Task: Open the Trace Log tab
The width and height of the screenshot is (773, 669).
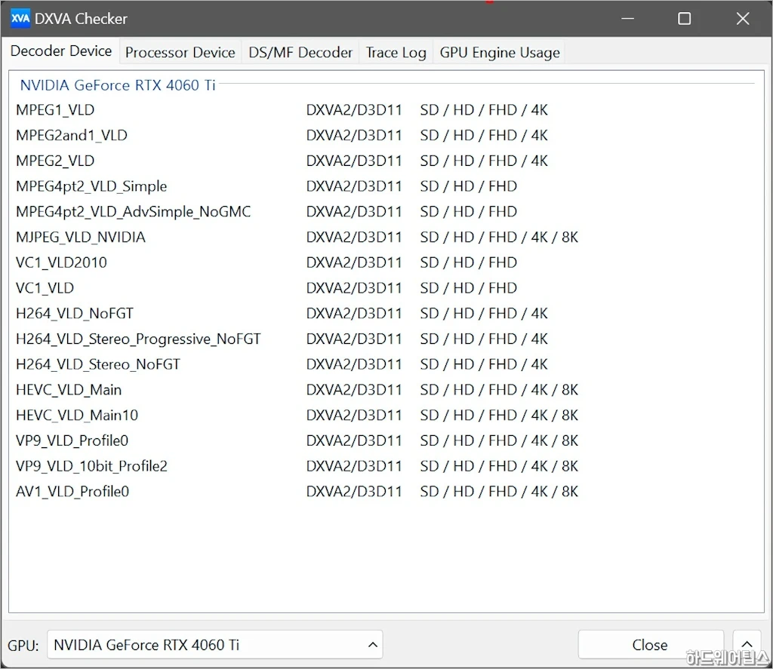Action: click(396, 52)
